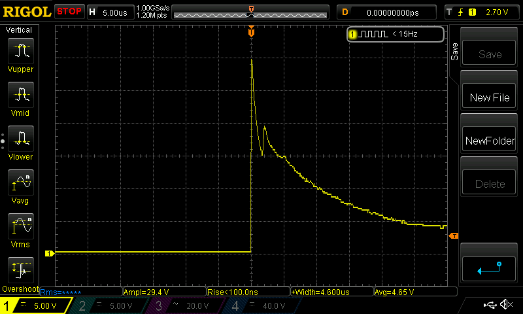
Task: Mute sound via the speaker icon
Action: (x=506, y=305)
